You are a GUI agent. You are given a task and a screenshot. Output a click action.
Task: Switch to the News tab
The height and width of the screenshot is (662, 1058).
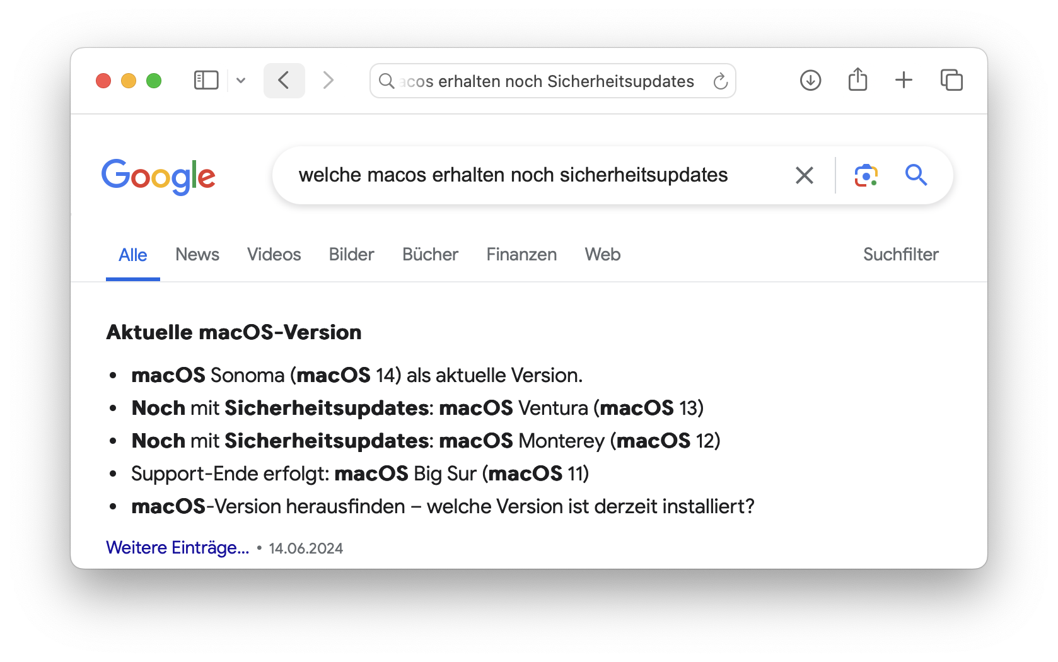pyautogui.click(x=197, y=255)
